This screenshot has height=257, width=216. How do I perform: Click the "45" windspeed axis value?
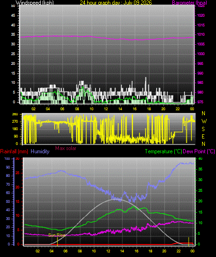tap(13, 15)
